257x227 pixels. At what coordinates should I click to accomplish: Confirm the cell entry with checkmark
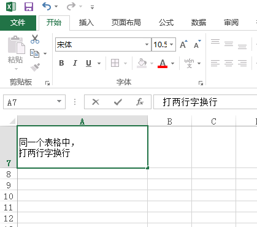[118, 102]
